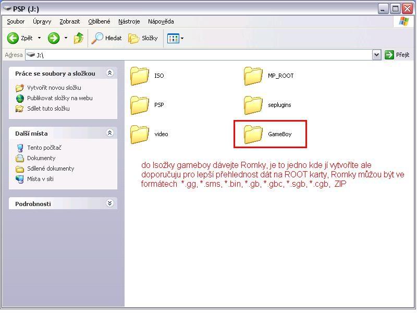Go up one folder level icon
The height and width of the screenshot is (313, 417).
tap(79, 38)
